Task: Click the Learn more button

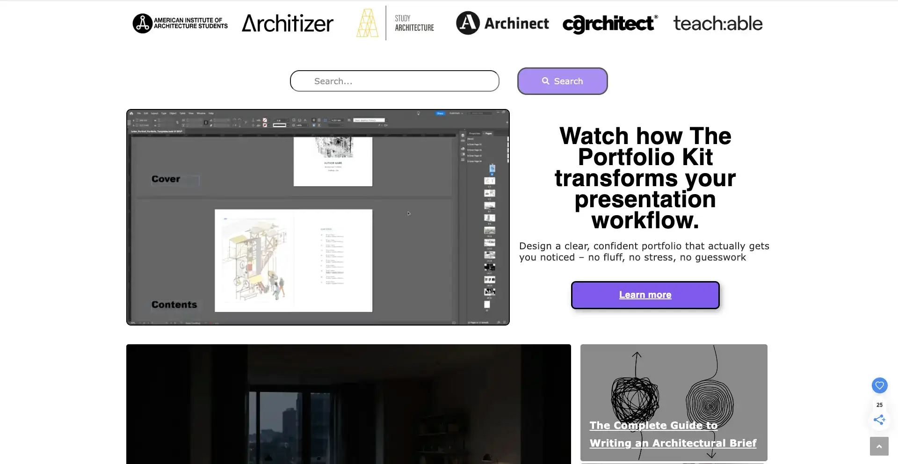Action: click(x=645, y=295)
